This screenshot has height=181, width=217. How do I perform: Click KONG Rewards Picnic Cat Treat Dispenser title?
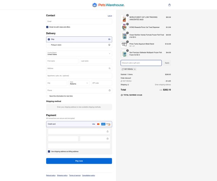click(144, 27)
